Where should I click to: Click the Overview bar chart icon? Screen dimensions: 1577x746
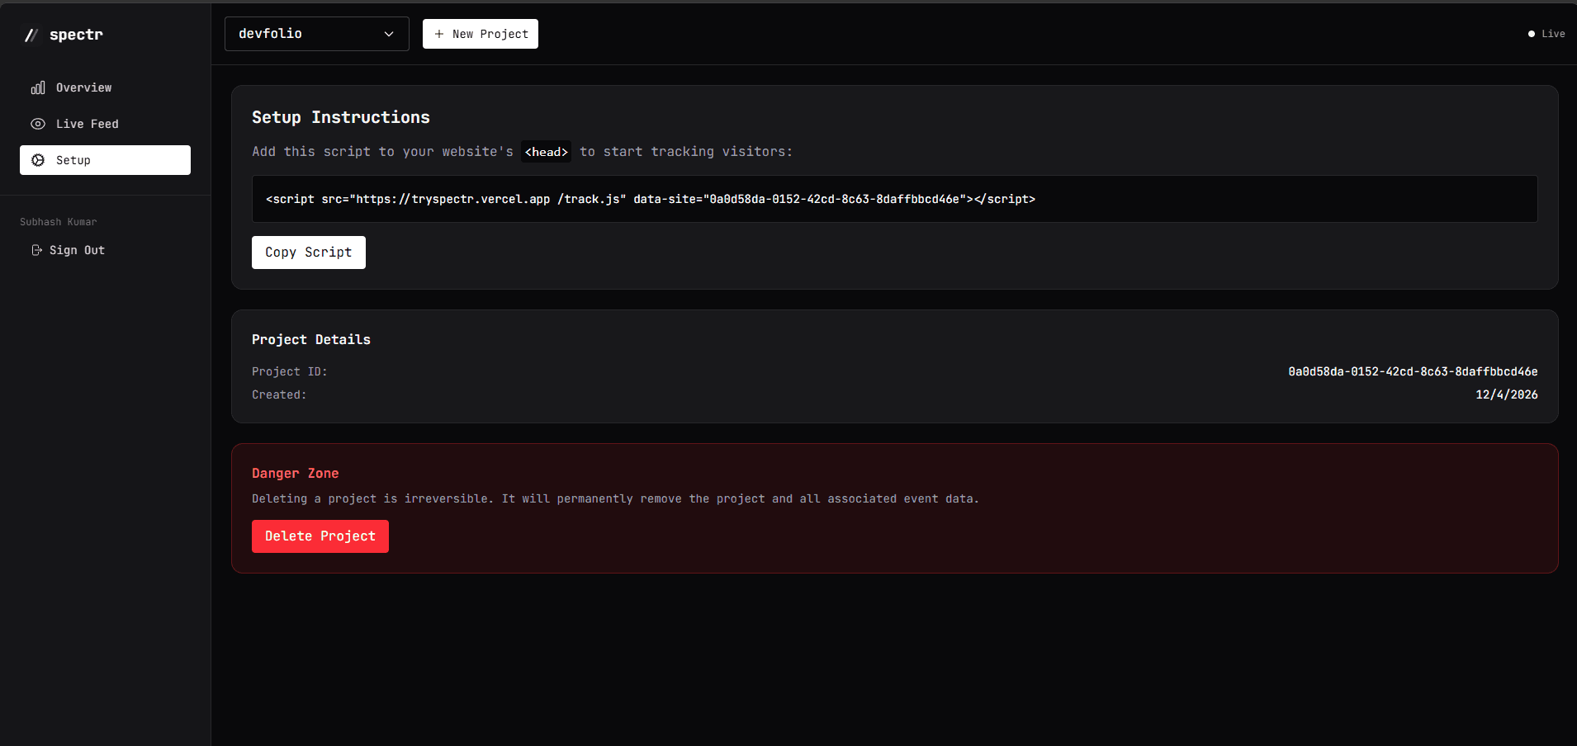(x=38, y=87)
